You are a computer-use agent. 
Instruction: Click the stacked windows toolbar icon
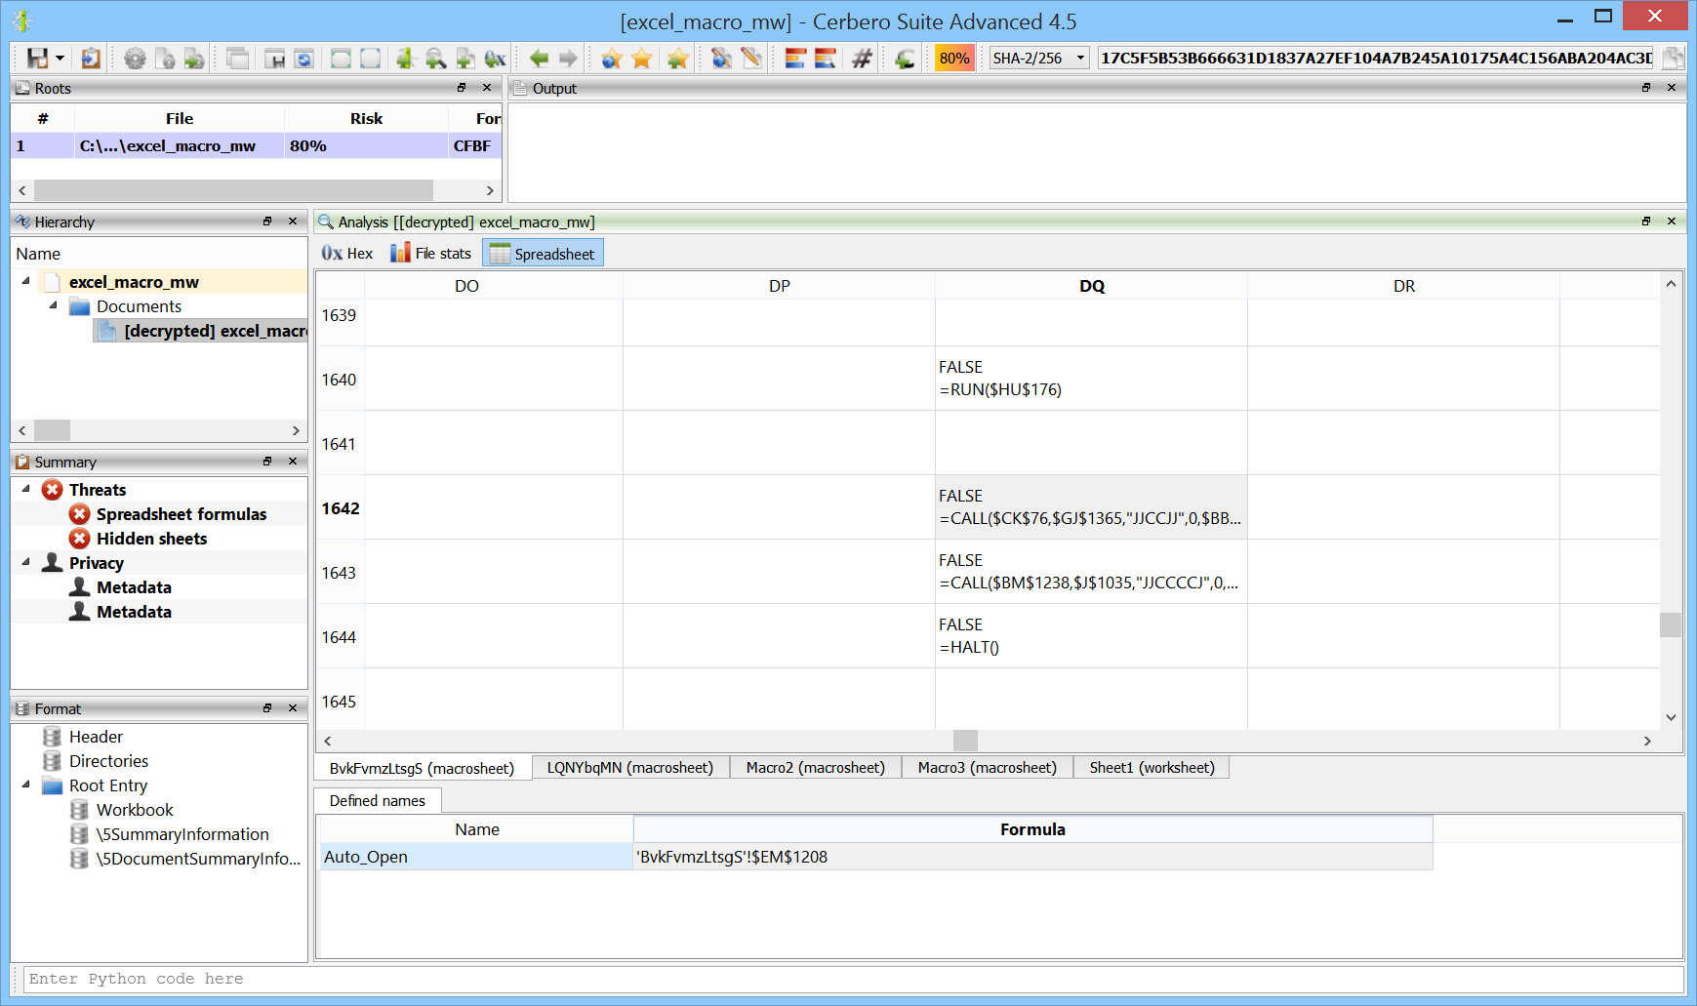pyautogui.click(x=237, y=59)
